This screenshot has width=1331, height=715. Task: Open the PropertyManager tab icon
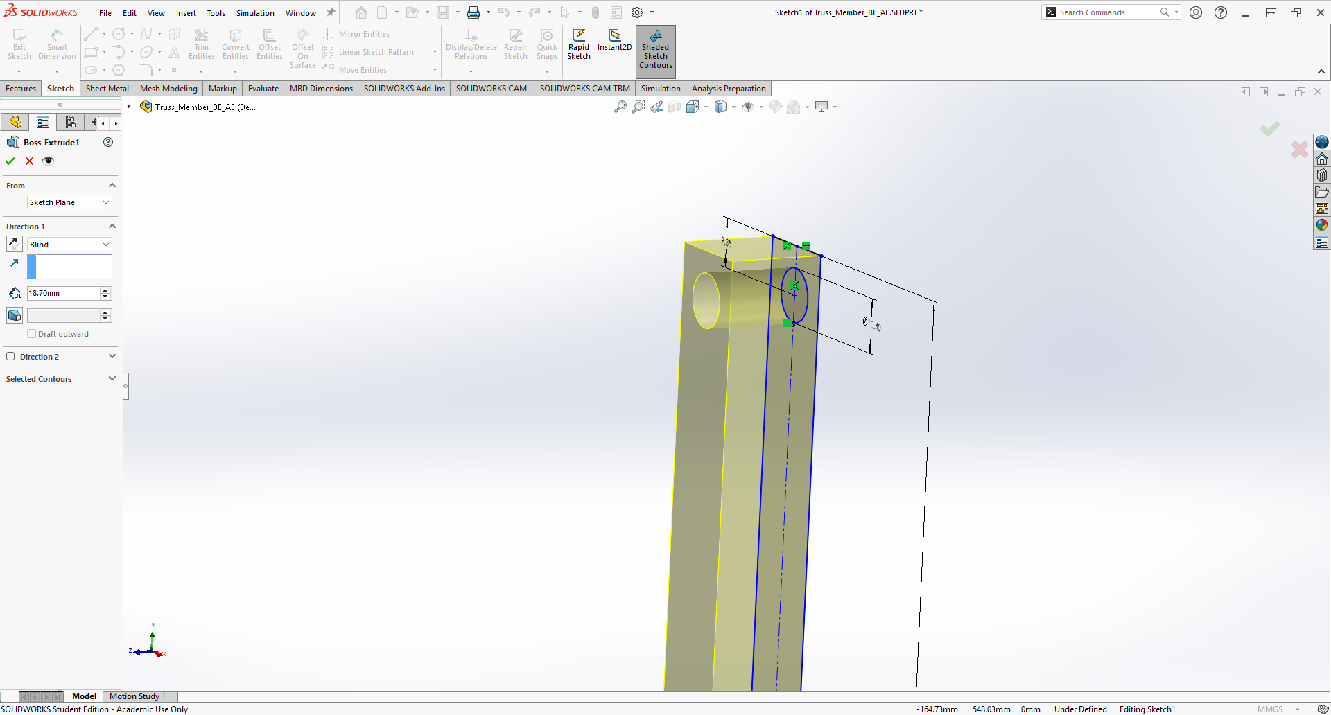(x=43, y=123)
